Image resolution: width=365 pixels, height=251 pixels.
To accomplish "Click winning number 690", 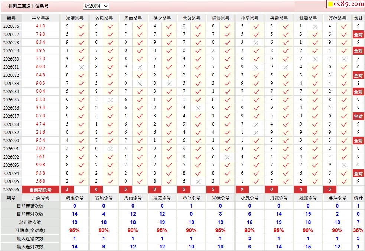I will tap(40, 67).
